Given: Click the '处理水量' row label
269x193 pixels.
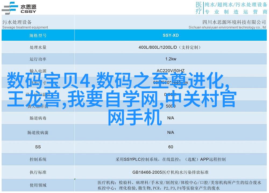Looking at the screenshot, I should click(38, 47).
